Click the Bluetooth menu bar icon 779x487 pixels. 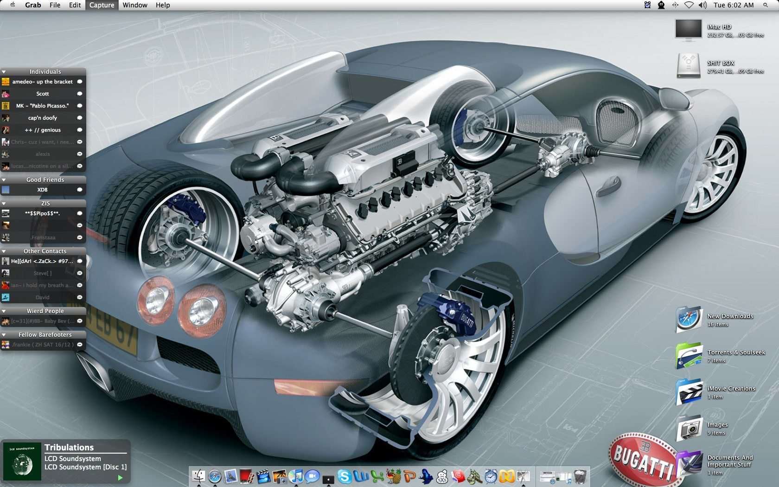coord(675,5)
